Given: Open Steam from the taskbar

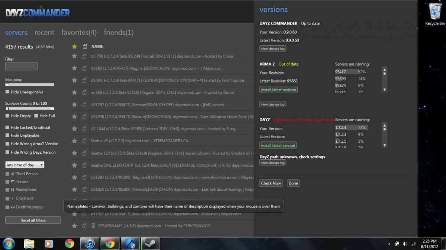Looking at the screenshot, I should tap(150, 243).
